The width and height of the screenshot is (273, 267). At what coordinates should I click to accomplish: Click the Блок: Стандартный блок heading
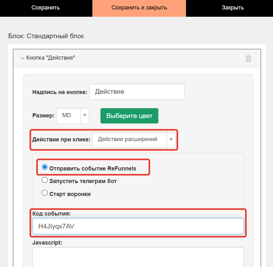point(46,36)
